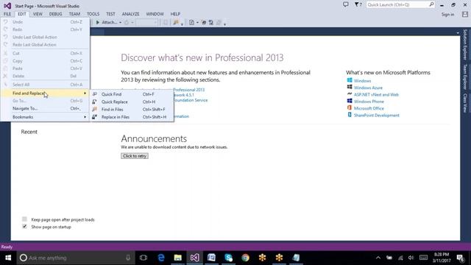Open the Attach dropdown arrow

point(120,23)
